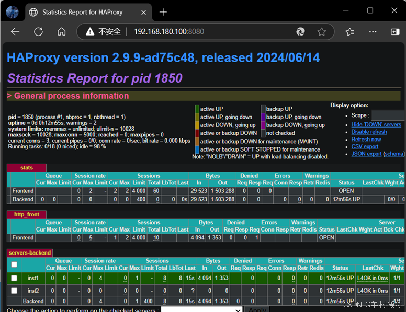Viewport: 406px width, 312px height.
Task: Focus the Scope input field
Action: point(388,115)
